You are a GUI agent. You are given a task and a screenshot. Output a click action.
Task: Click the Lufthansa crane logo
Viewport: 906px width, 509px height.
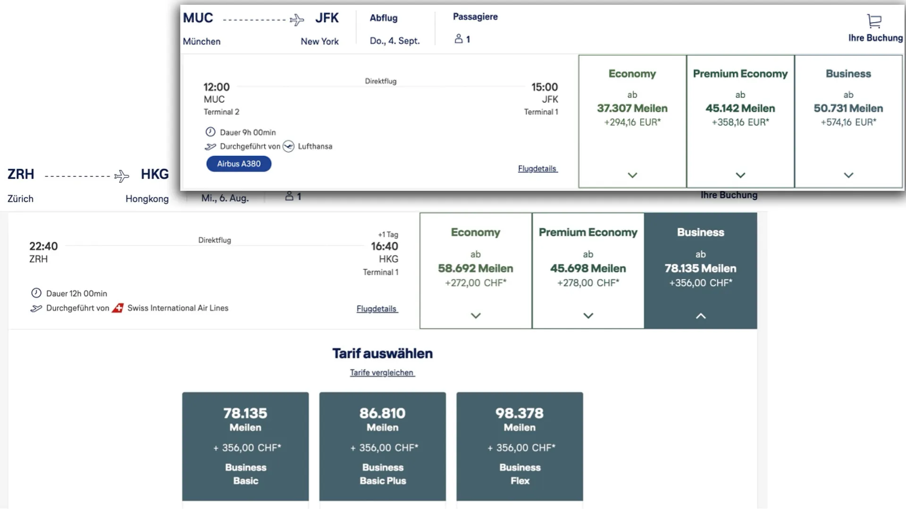(x=288, y=147)
